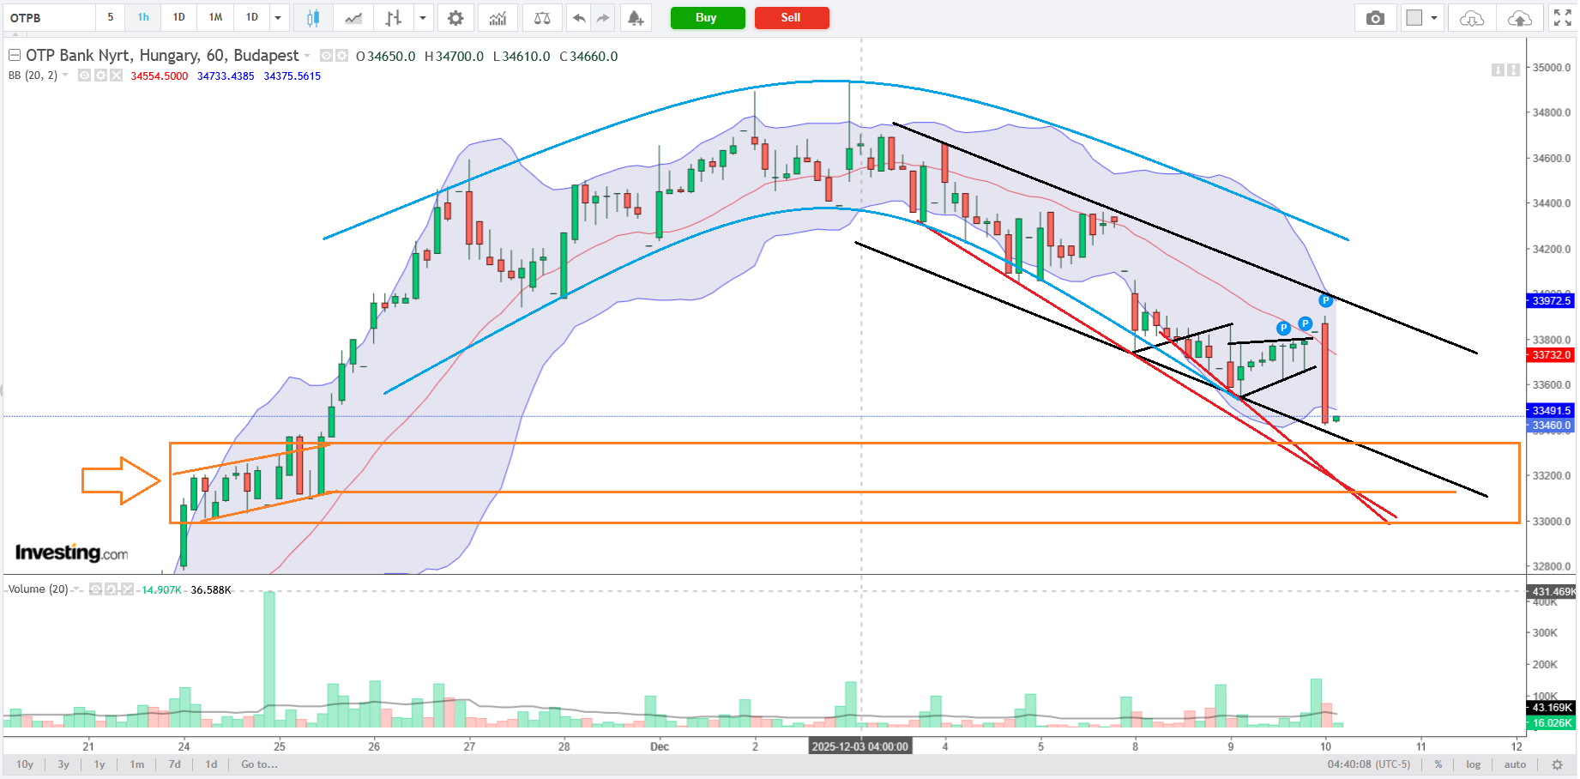Open the bar style dropdown arrow

[x=422, y=18]
